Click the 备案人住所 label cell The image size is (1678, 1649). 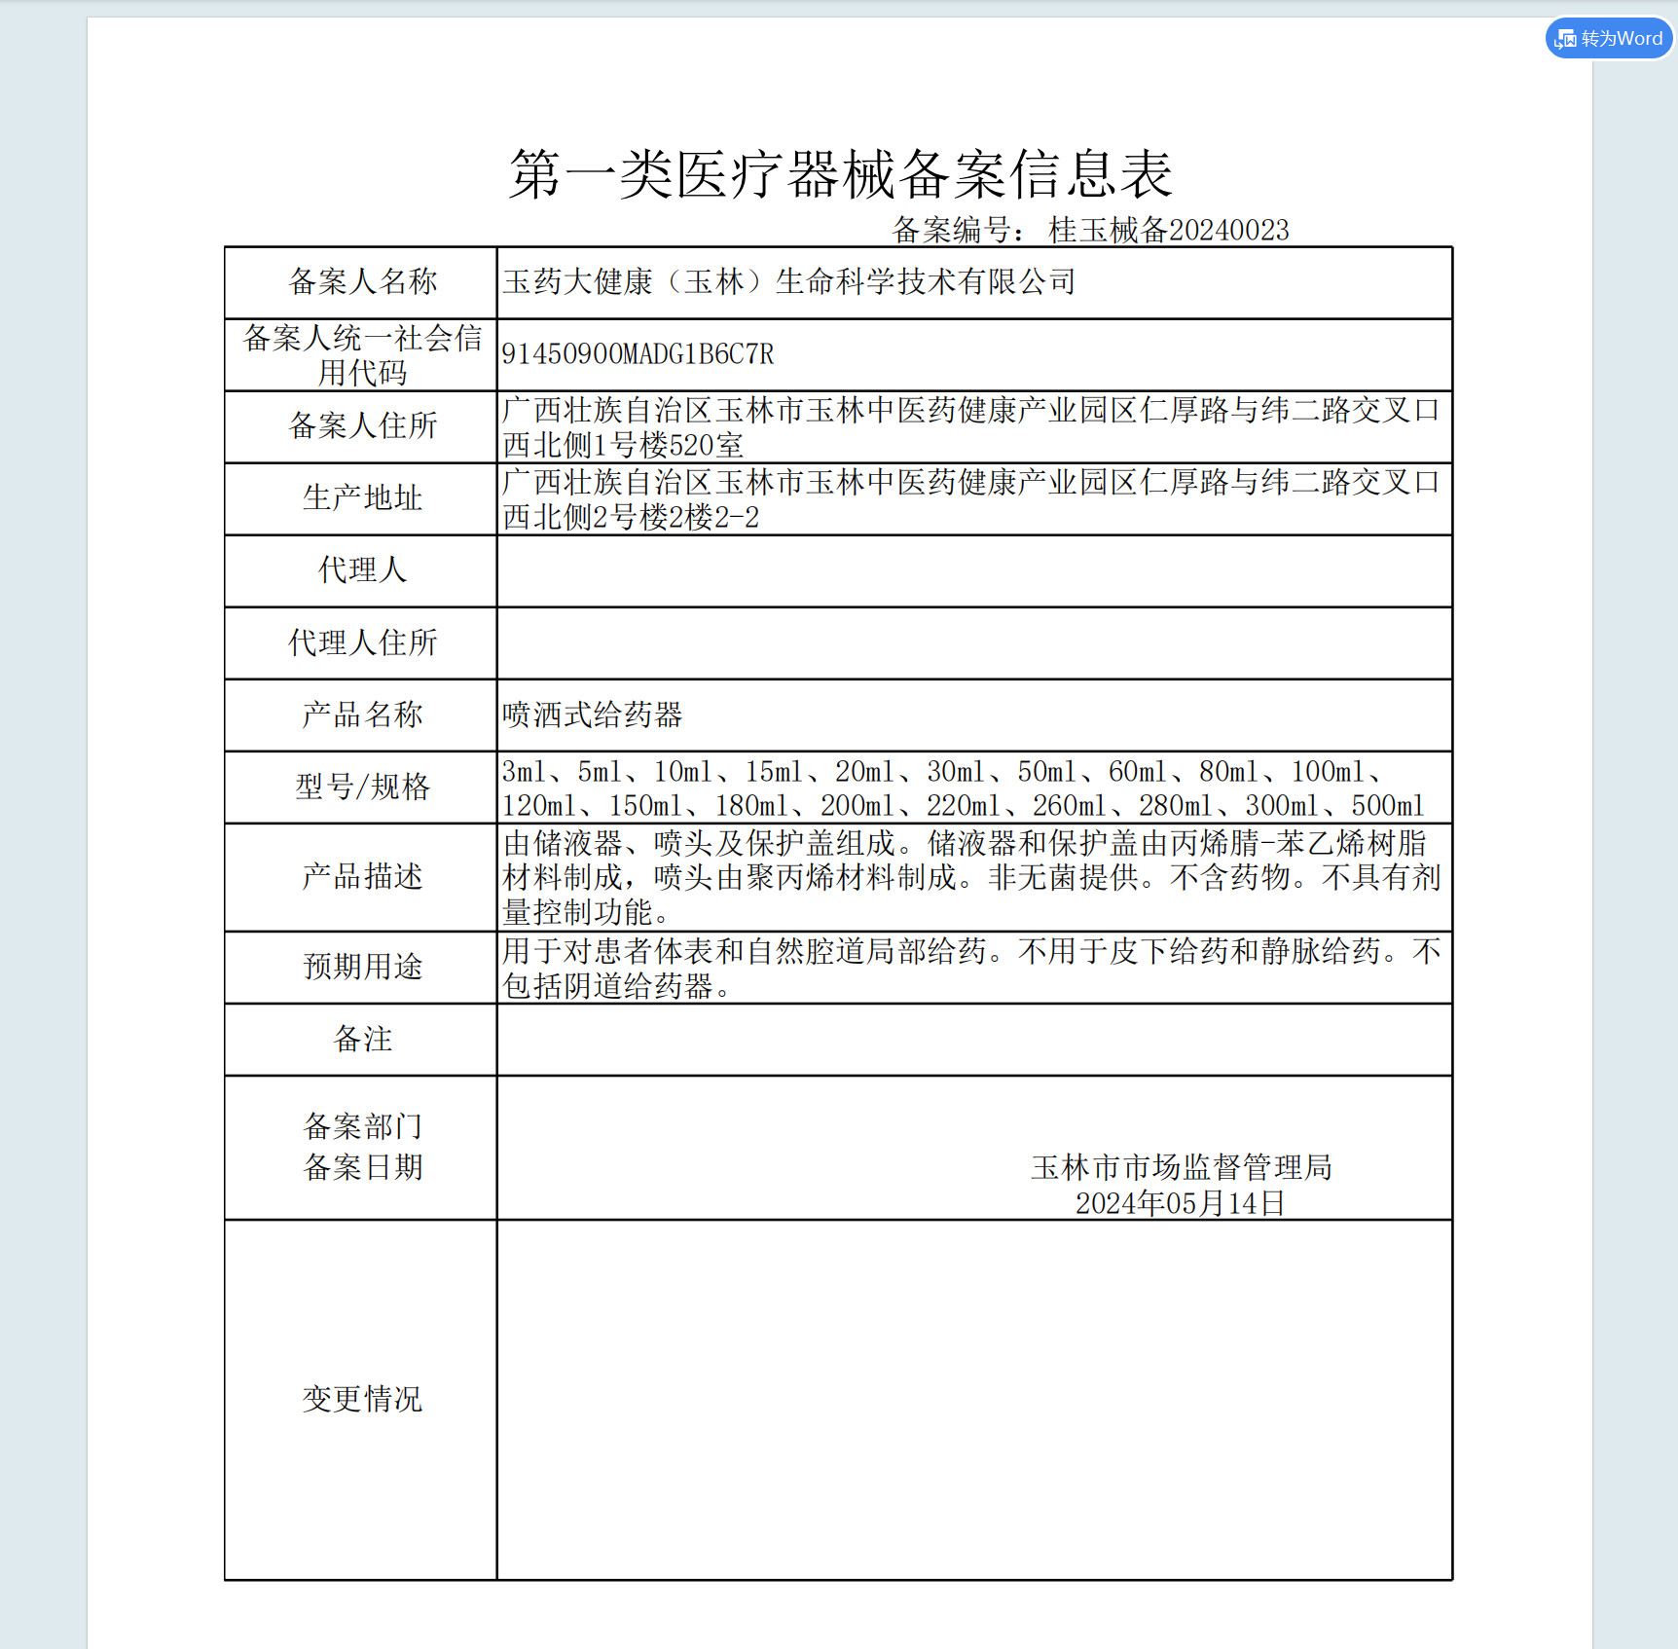361,426
